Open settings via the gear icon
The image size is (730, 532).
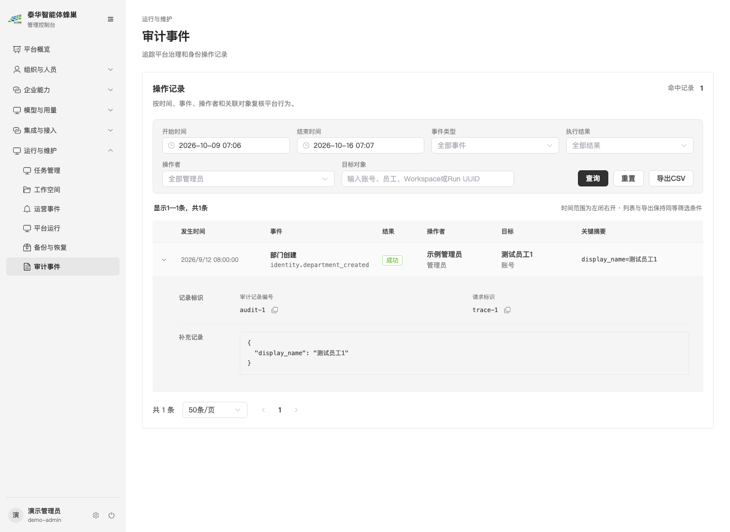click(x=96, y=515)
